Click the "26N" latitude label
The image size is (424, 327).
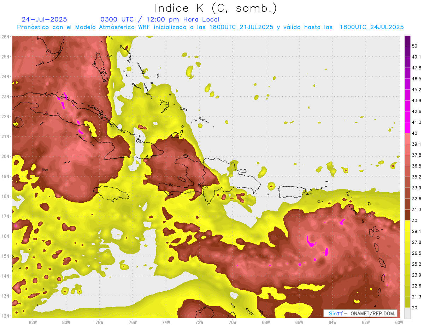[5, 37]
